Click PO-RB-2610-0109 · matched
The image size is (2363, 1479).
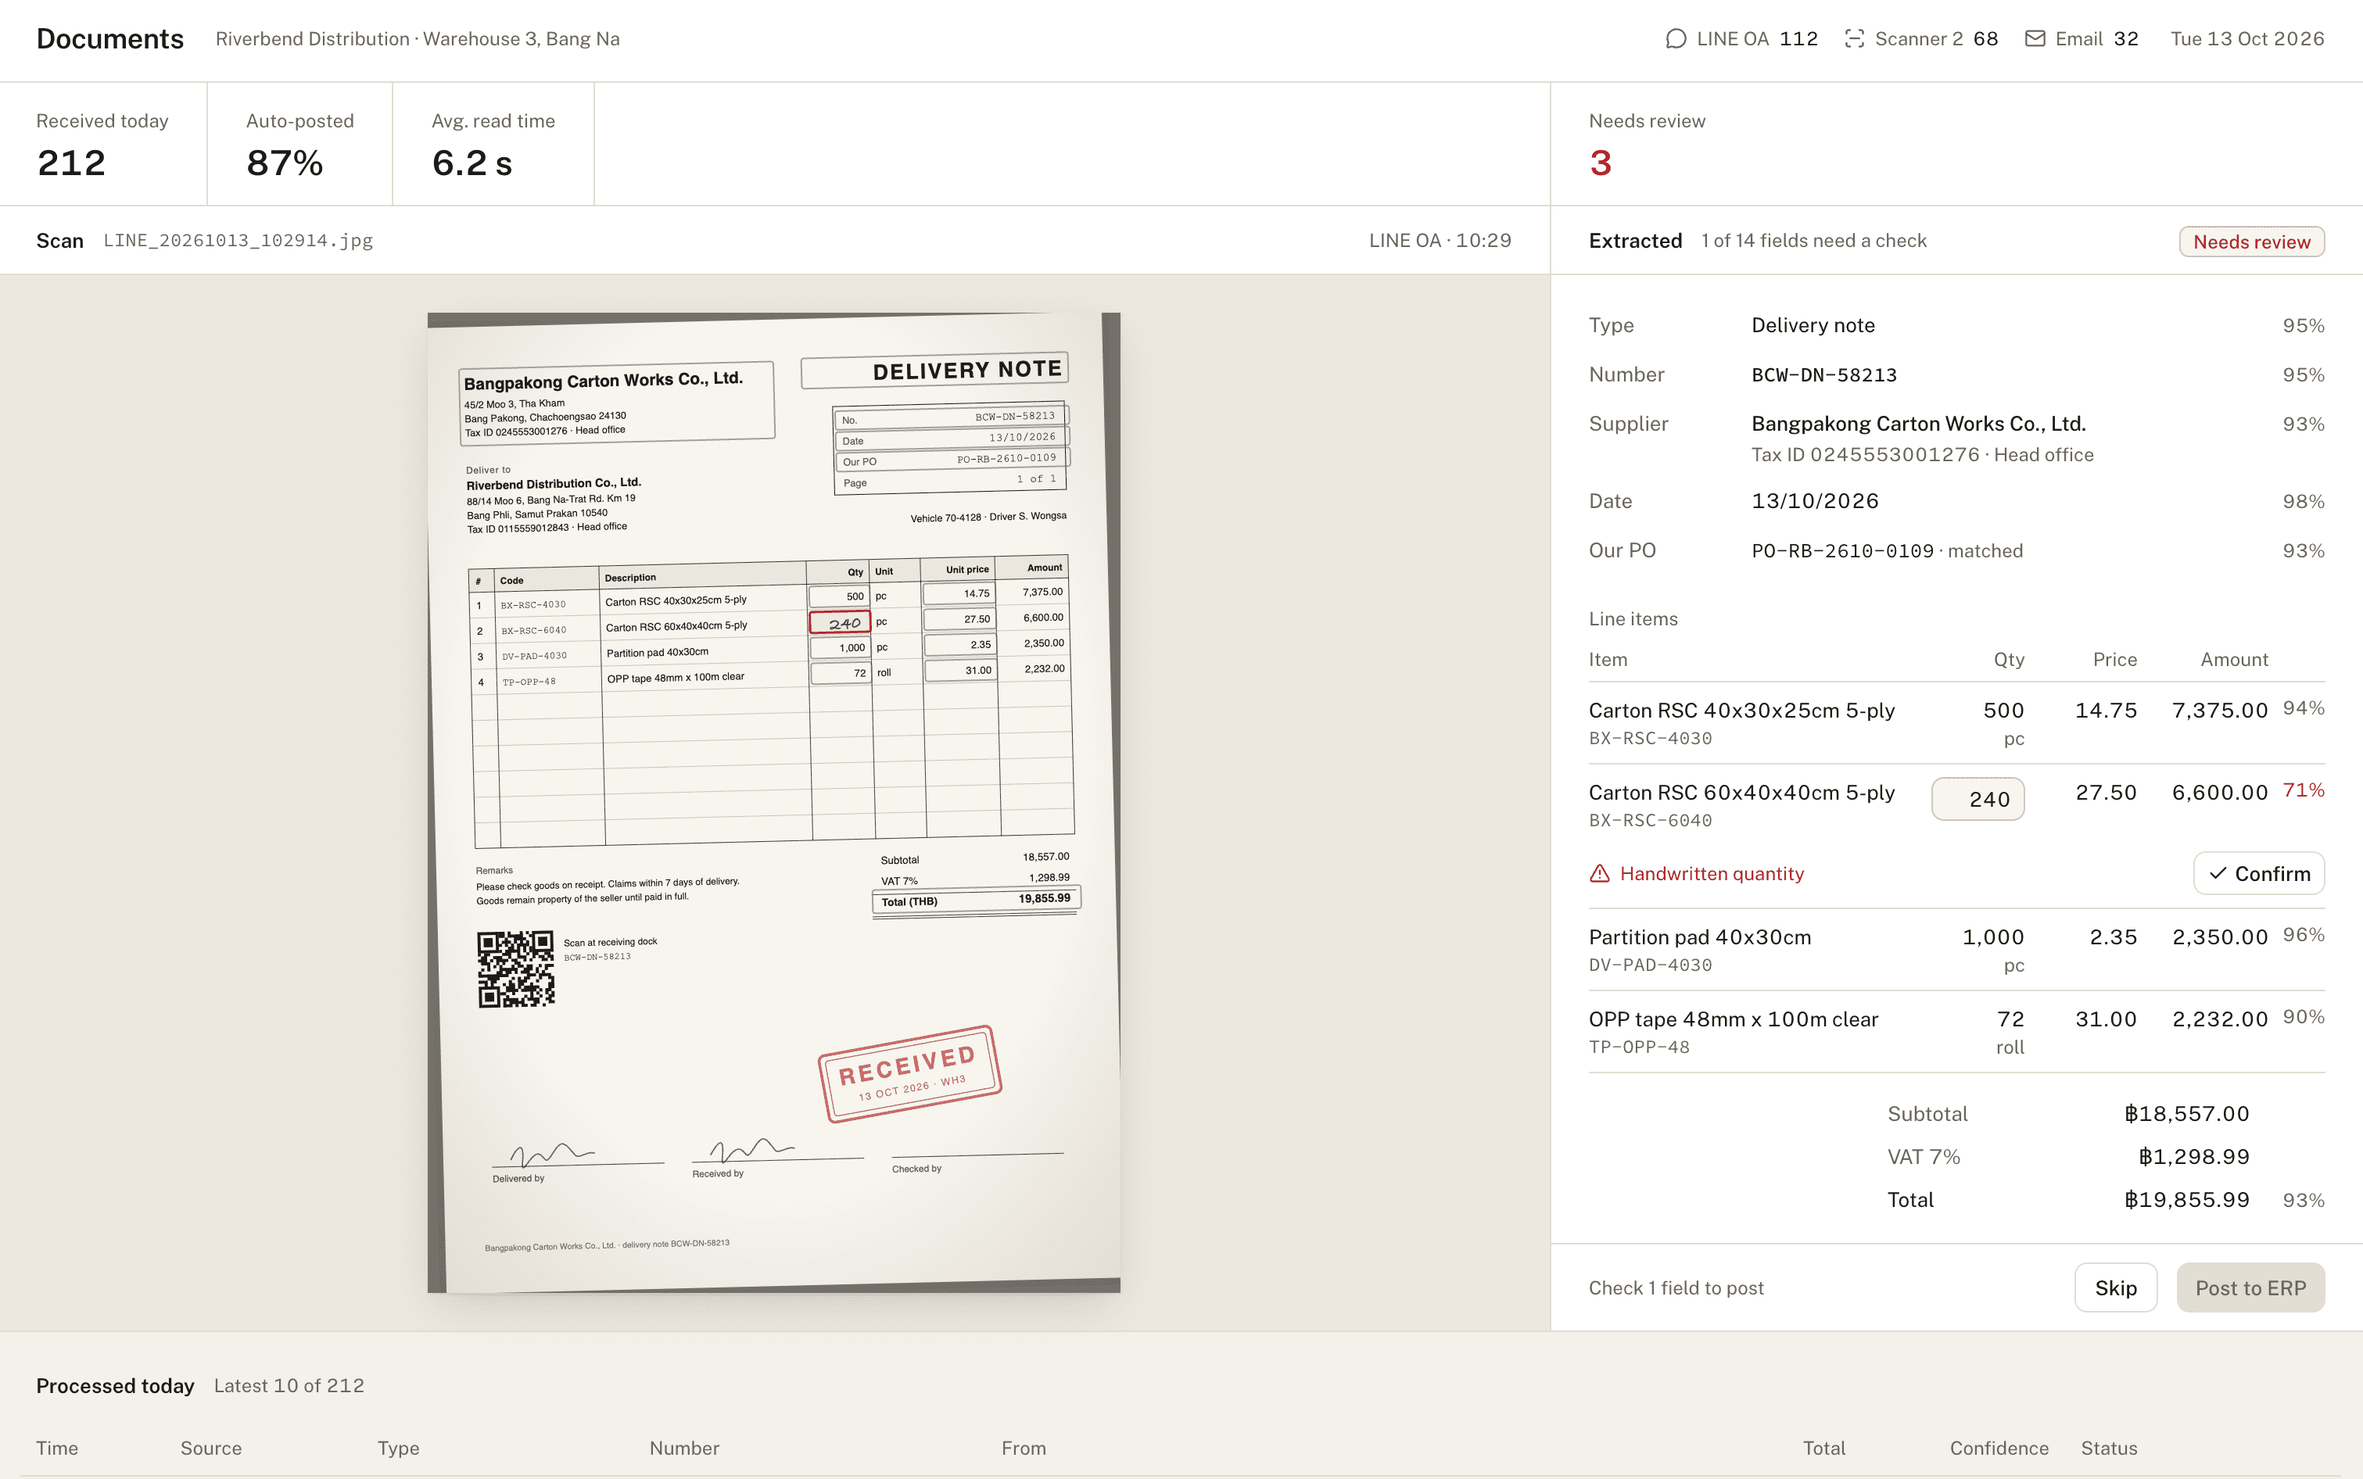coord(1888,550)
